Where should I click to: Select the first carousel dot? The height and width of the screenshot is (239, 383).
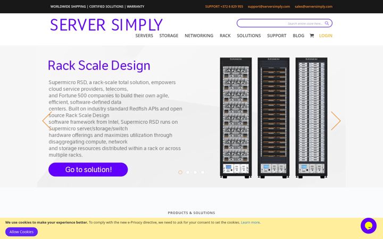pyautogui.click(x=180, y=172)
